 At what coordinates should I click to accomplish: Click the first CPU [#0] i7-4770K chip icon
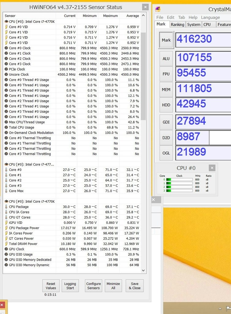click(x=6, y=21)
